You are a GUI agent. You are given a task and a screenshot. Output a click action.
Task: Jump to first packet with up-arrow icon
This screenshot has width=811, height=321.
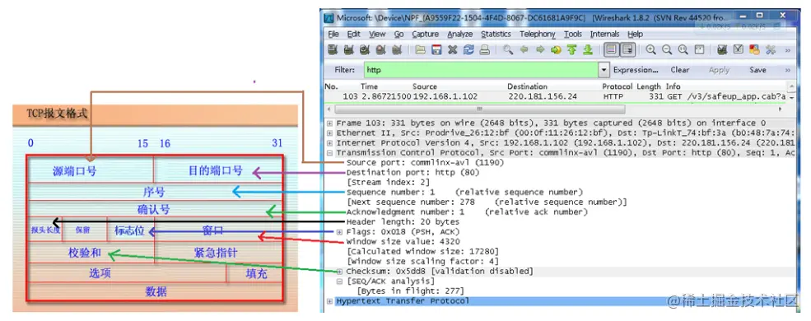tap(571, 50)
